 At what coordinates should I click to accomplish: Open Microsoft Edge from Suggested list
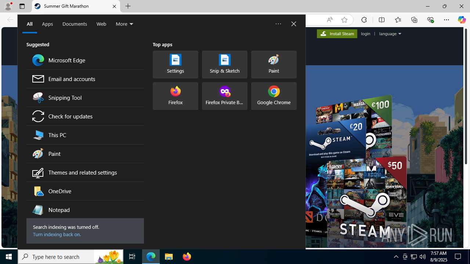85,60
